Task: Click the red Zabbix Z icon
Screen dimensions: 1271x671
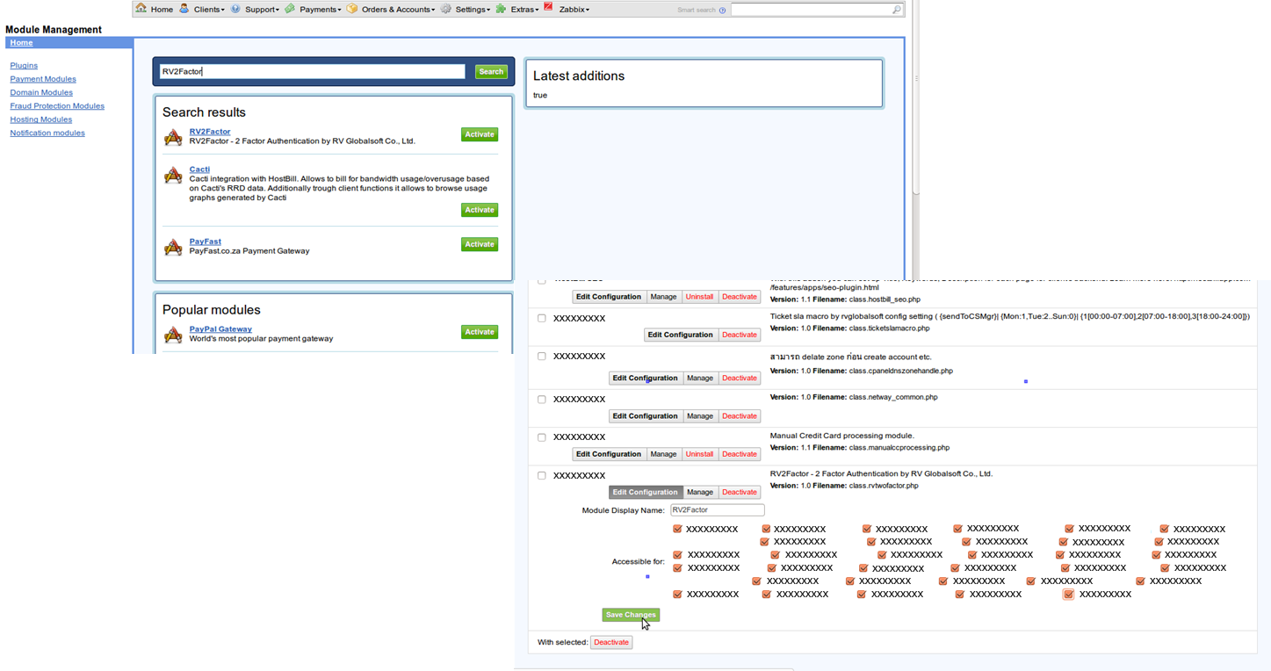Action: tap(548, 7)
